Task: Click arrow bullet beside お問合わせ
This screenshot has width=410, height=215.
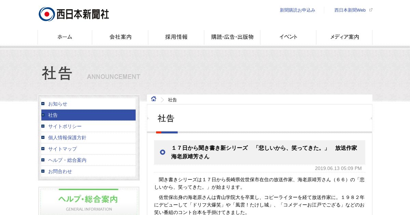Action: [43, 171]
